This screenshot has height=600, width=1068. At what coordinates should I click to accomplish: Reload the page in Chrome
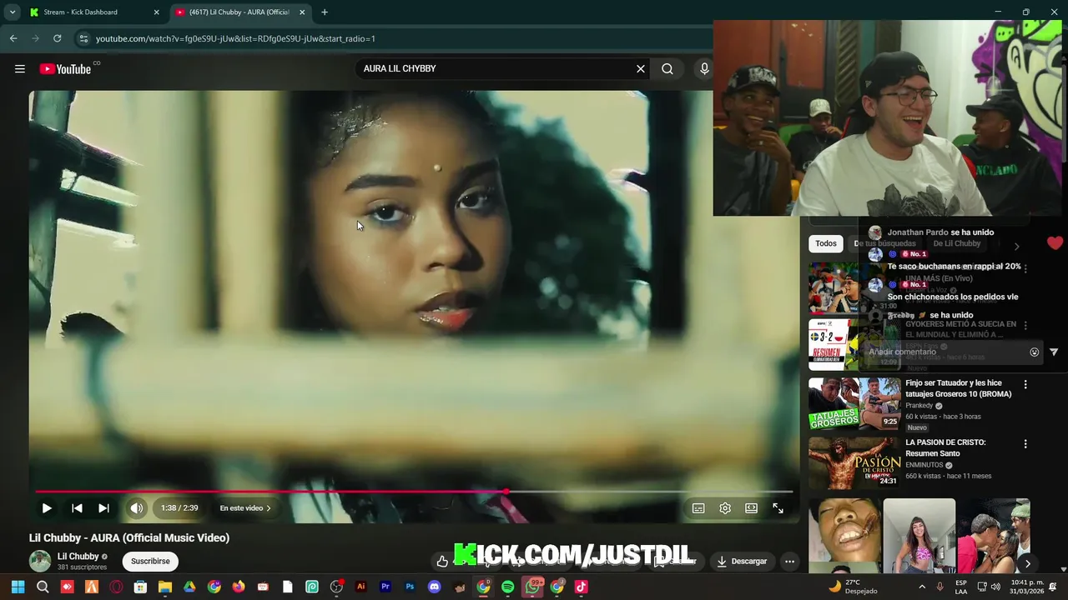point(57,38)
